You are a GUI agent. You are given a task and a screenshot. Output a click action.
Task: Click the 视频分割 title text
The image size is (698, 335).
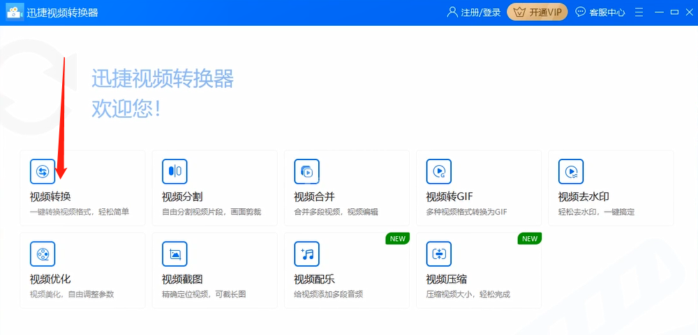tap(182, 197)
